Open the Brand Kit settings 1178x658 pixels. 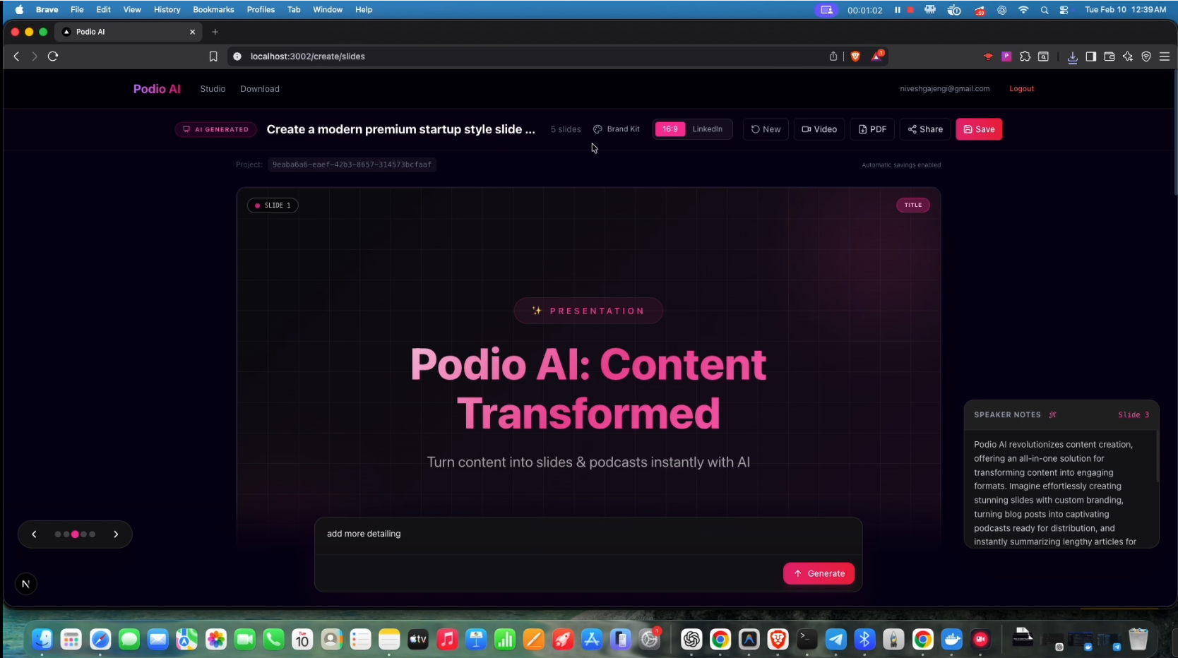(x=617, y=129)
